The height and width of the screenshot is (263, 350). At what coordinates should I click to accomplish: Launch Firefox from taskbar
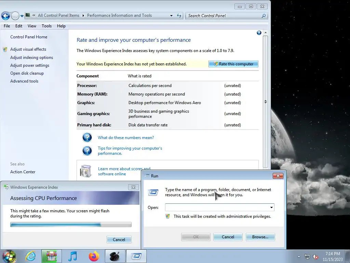pos(94,256)
